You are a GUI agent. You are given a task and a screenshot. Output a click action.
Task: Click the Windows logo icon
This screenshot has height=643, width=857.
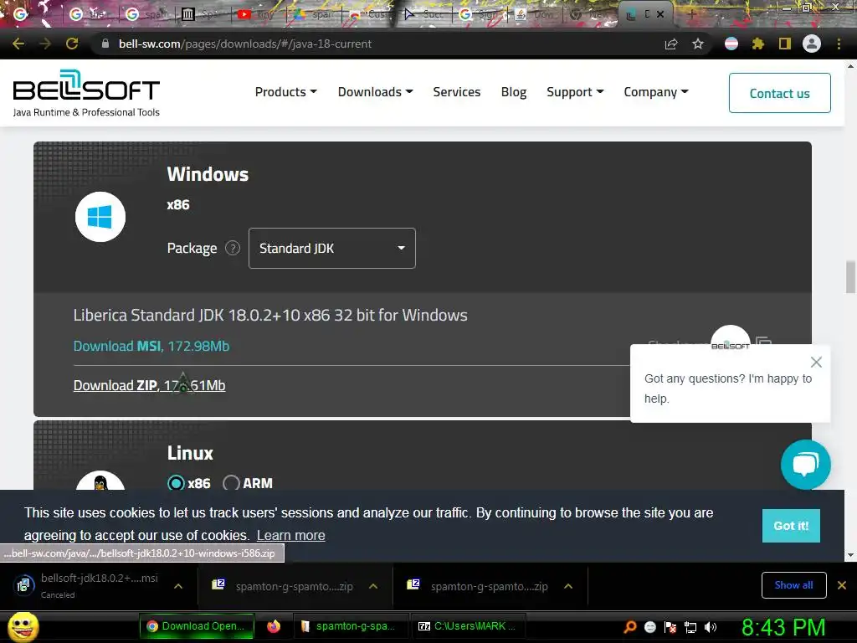tap(100, 217)
